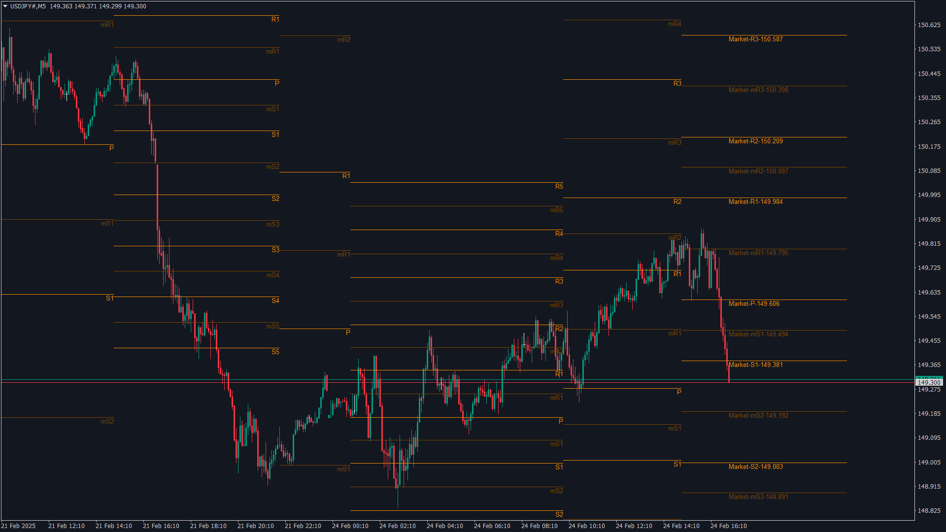Select the Market-R2-150.209 pivot label
This screenshot has width=946, height=532.
click(755, 141)
